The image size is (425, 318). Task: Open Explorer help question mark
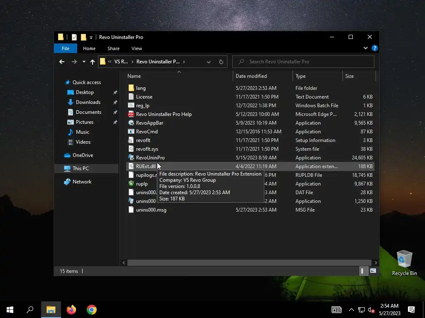[x=375, y=48]
